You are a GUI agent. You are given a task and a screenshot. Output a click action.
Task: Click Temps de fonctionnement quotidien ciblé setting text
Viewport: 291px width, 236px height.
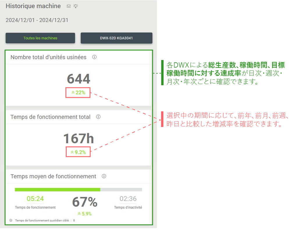(x=42, y=220)
